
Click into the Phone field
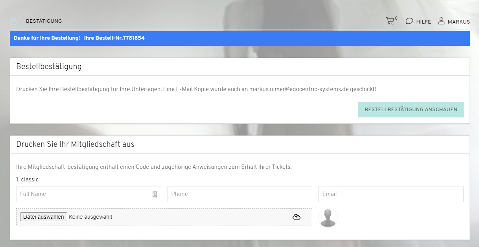[x=239, y=194]
